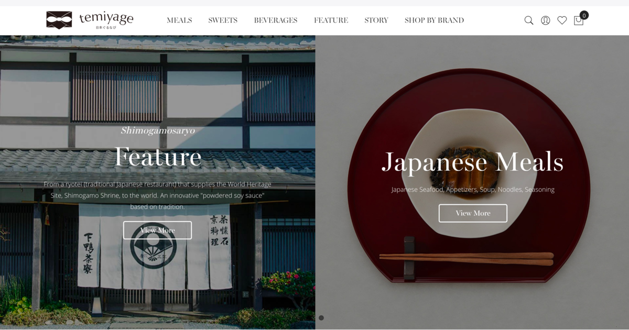Expand the SHOP BY BRAND menu
Screen dimensions: 629x330
(x=435, y=20)
